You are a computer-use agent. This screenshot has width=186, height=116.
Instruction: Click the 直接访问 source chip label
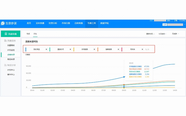pos(61,49)
